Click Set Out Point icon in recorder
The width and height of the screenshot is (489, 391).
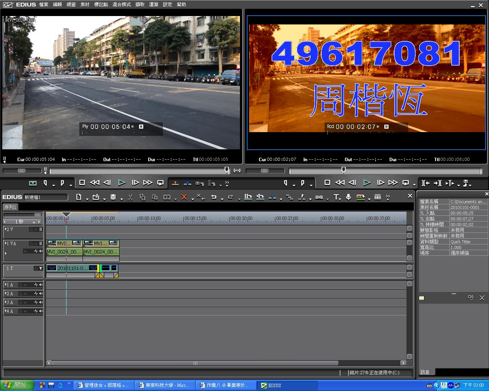pos(303,183)
